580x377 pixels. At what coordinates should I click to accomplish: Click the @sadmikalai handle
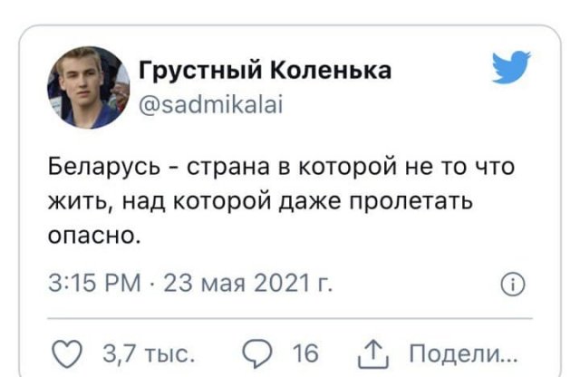(x=208, y=106)
